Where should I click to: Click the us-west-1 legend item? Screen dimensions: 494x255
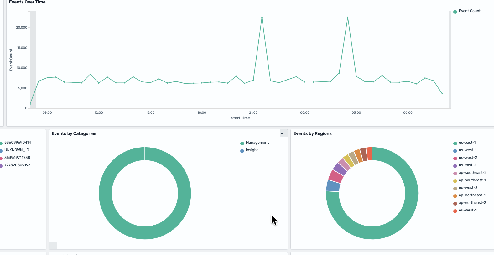(467, 150)
